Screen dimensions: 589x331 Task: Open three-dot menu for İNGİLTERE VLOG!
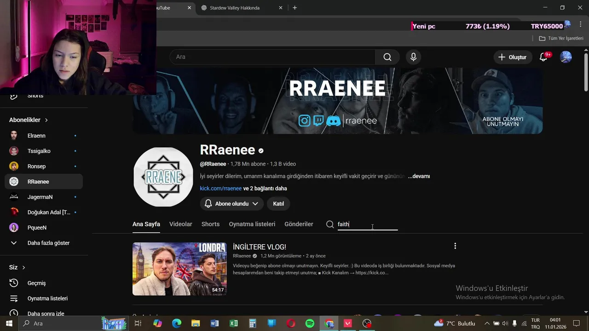click(455, 246)
